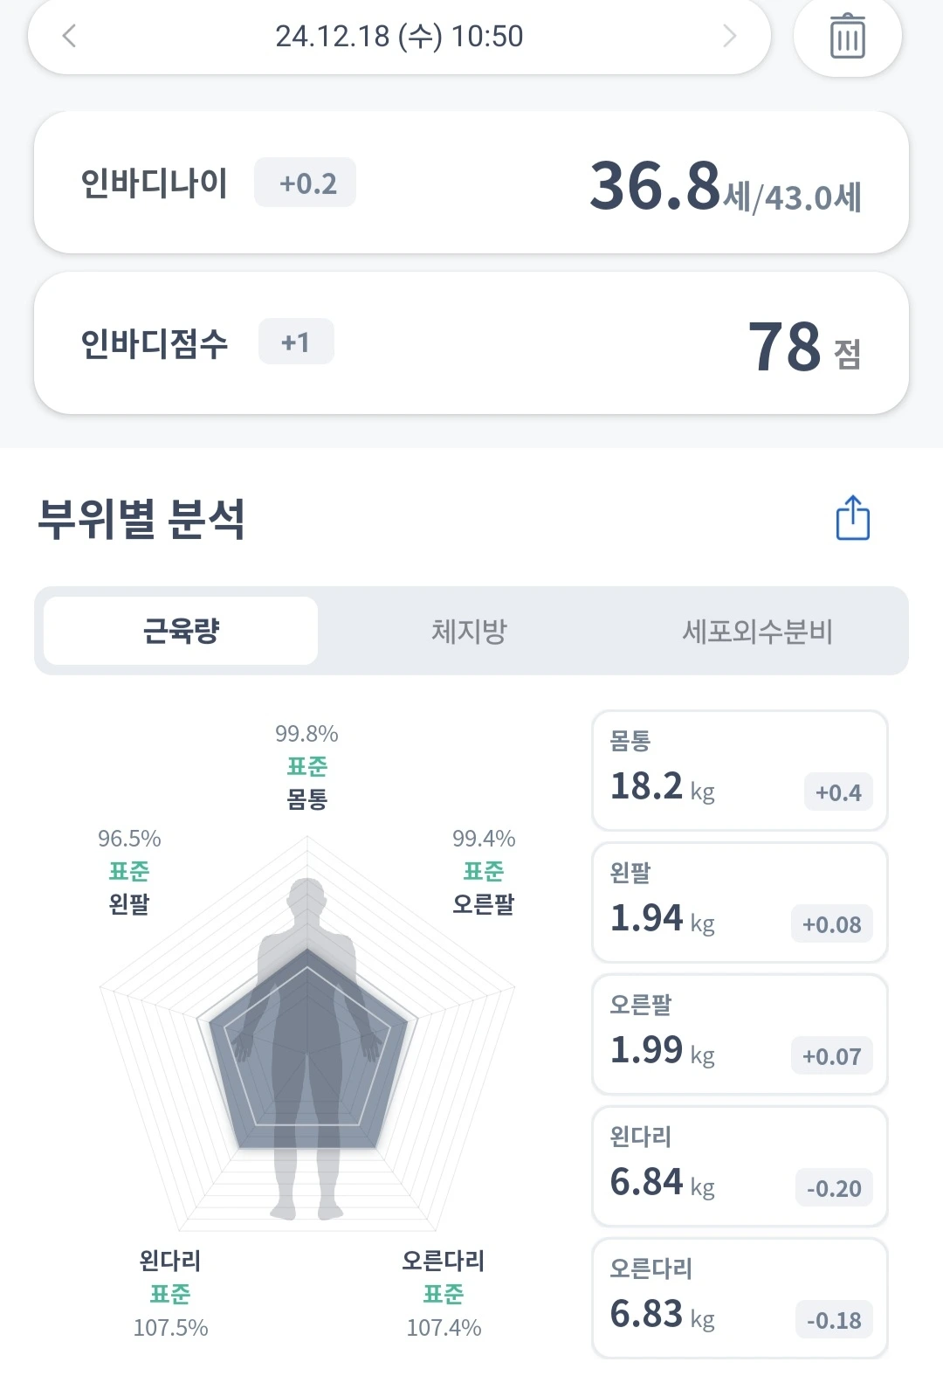Select the 왼팔 1.94 kg card
This screenshot has height=1376, width=943.
point(740,902)
